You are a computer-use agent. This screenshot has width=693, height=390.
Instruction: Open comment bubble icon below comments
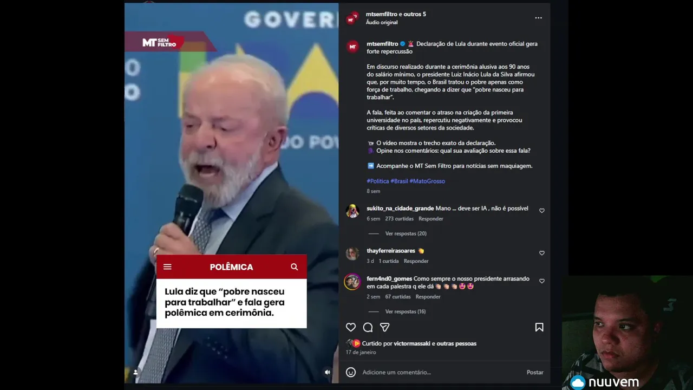pyautogui.click(x=368, y=327)
